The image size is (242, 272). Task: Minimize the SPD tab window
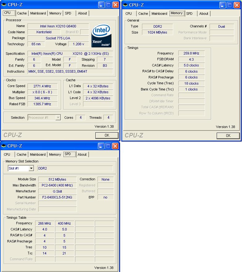pos(101,146)
